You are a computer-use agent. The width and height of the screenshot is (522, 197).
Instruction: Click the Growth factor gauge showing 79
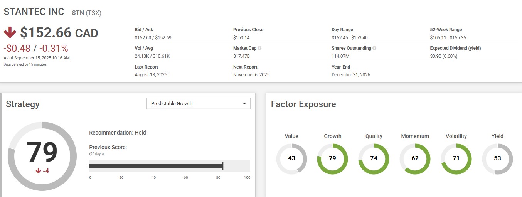pyautogui.click(x=333, y=158)
